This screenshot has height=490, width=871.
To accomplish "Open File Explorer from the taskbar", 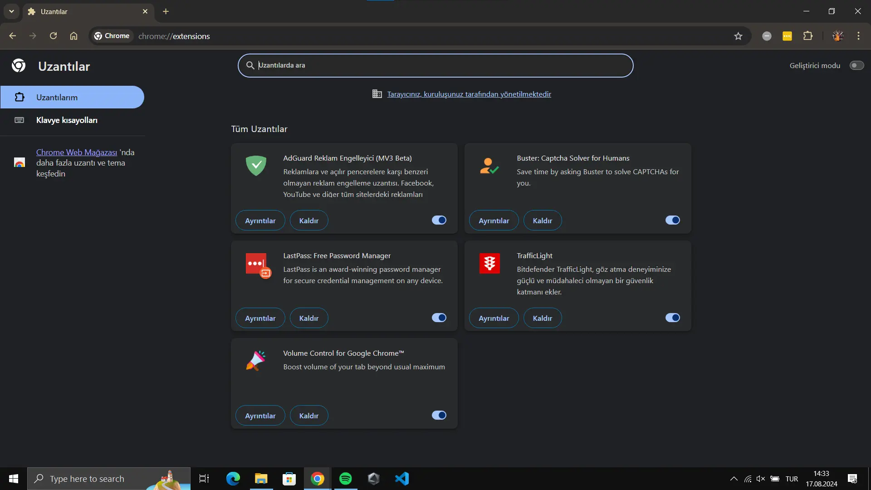I will coord(261,479).
